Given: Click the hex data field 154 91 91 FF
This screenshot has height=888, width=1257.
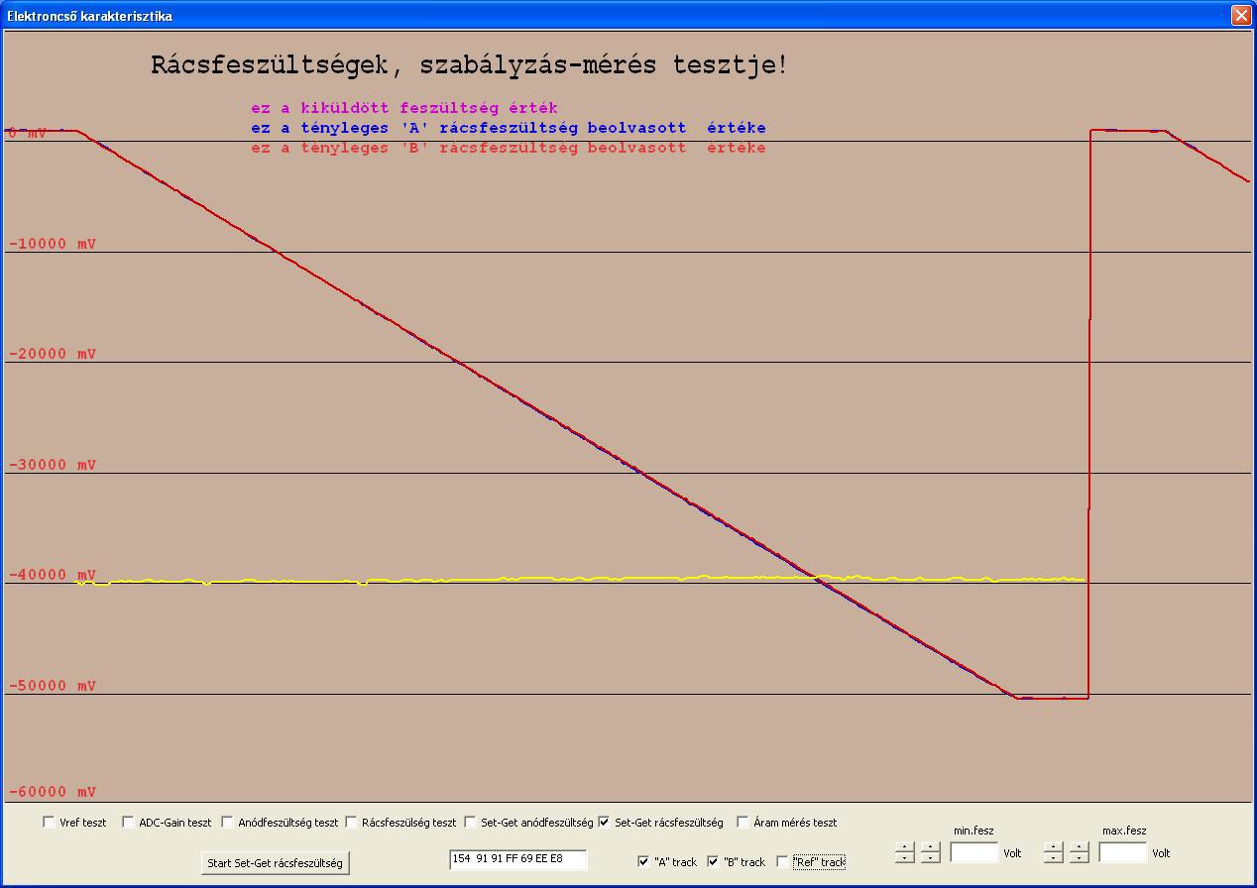Looking at the screenshot, I should point(518,859).
